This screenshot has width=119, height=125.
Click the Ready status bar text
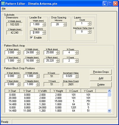pyautogui.click(x=5, y=122)
